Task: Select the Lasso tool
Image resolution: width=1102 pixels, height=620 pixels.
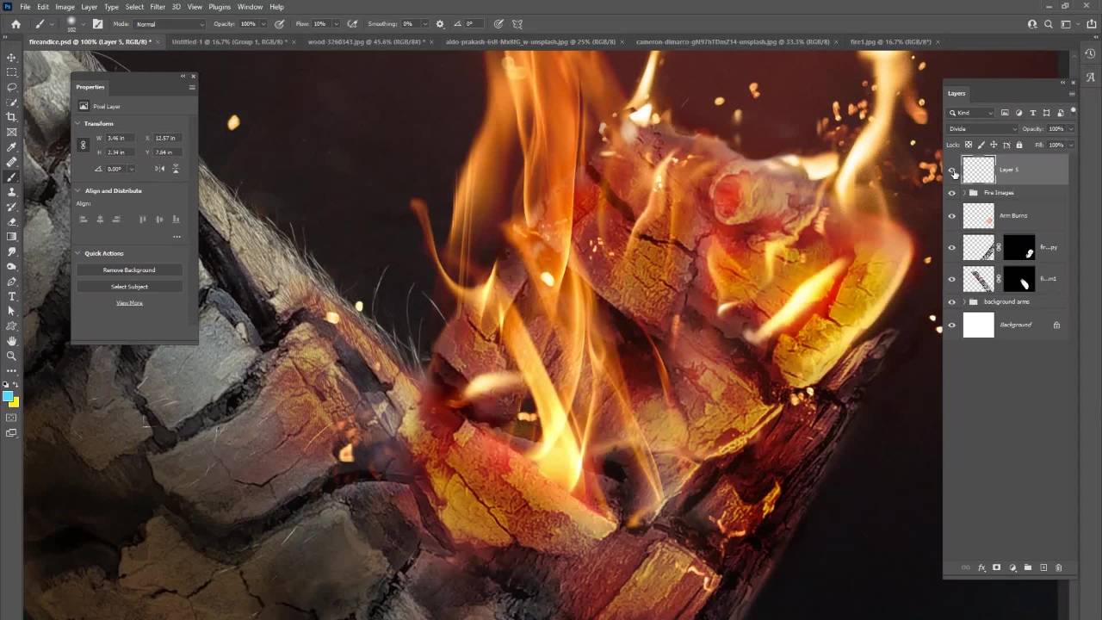Action: pos(11,87)
